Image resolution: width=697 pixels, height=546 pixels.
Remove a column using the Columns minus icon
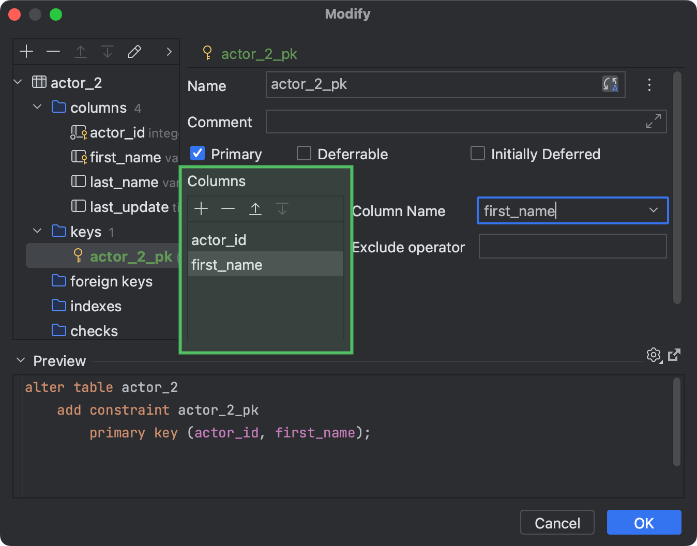pos(228,209)
